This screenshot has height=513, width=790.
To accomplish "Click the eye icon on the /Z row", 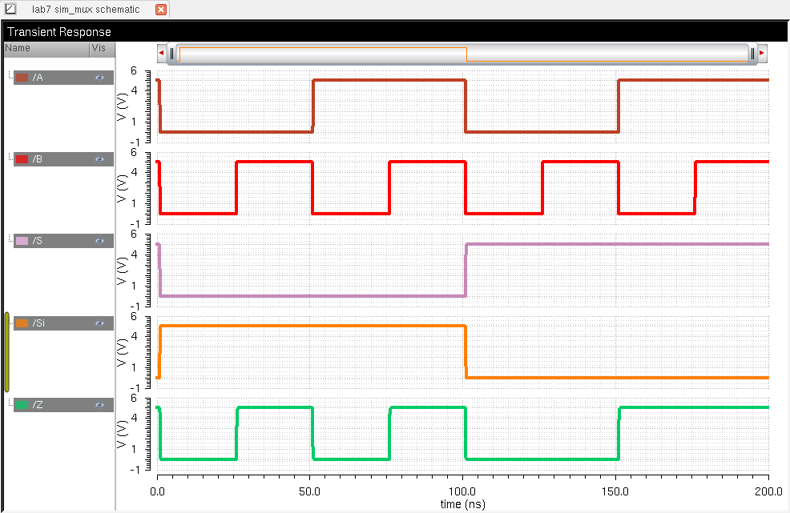I will (x=99, y=405).
